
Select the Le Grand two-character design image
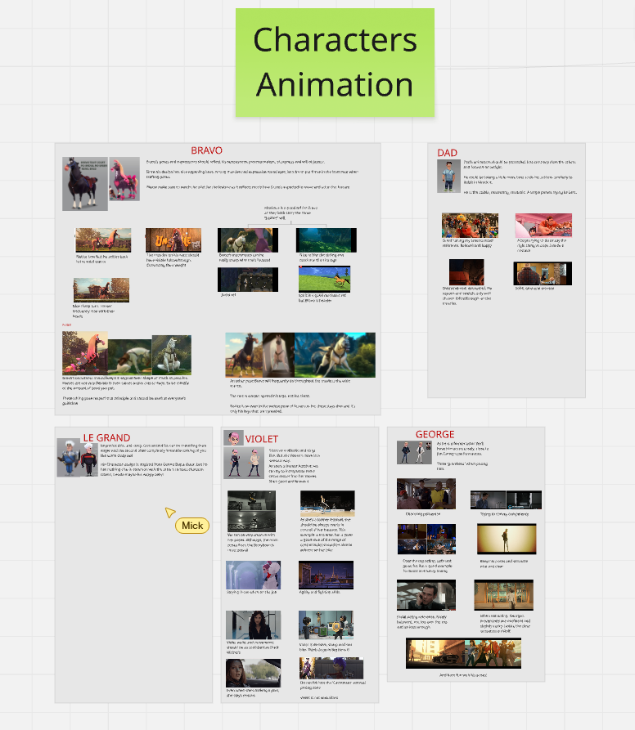[x=81, y=458]
